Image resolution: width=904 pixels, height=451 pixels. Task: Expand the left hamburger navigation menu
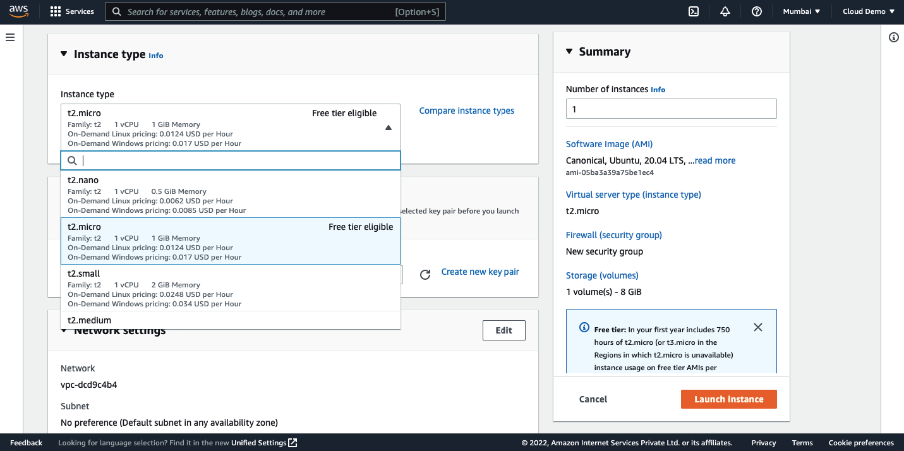click(10, 38)
